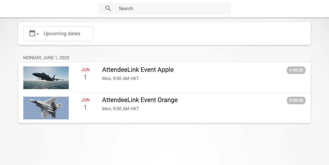Screen dimensions: 329x165
Task: Open AttendeeLink Event Apple title
Action: coord(138,70)
